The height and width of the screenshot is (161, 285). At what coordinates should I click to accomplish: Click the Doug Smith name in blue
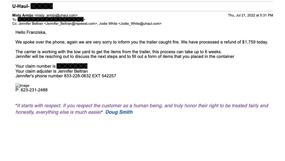click(119, 112)
